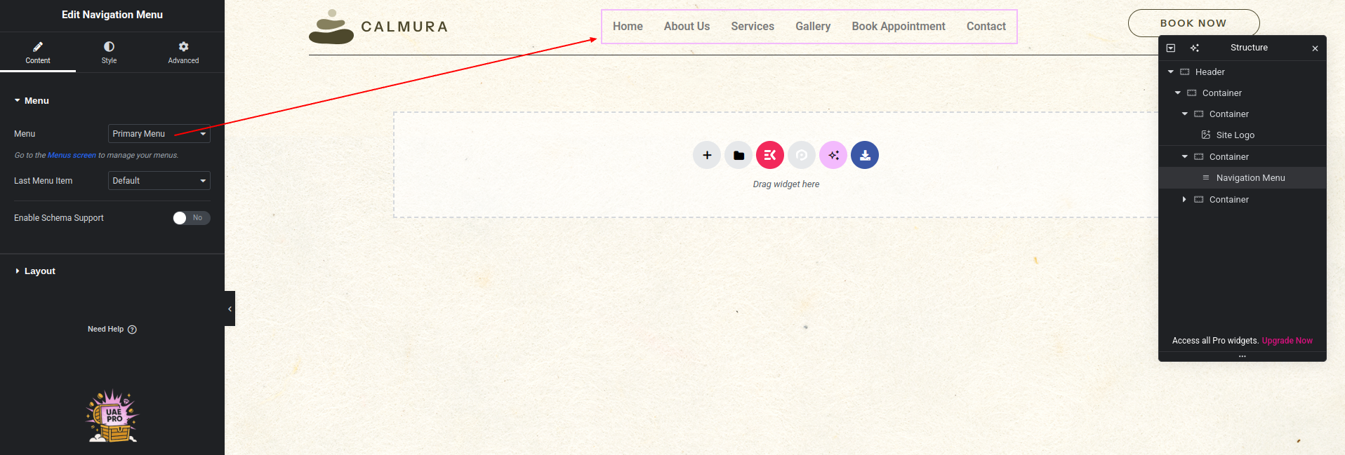Collapse the Header node in Structure tree
1345x455 pixels.
[1171, 72]
